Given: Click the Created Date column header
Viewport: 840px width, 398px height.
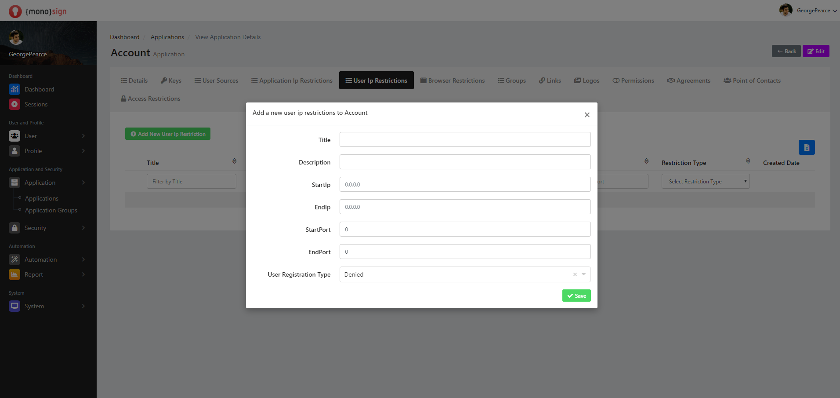Looking at the screenshot, I should [x=781, y=163].
